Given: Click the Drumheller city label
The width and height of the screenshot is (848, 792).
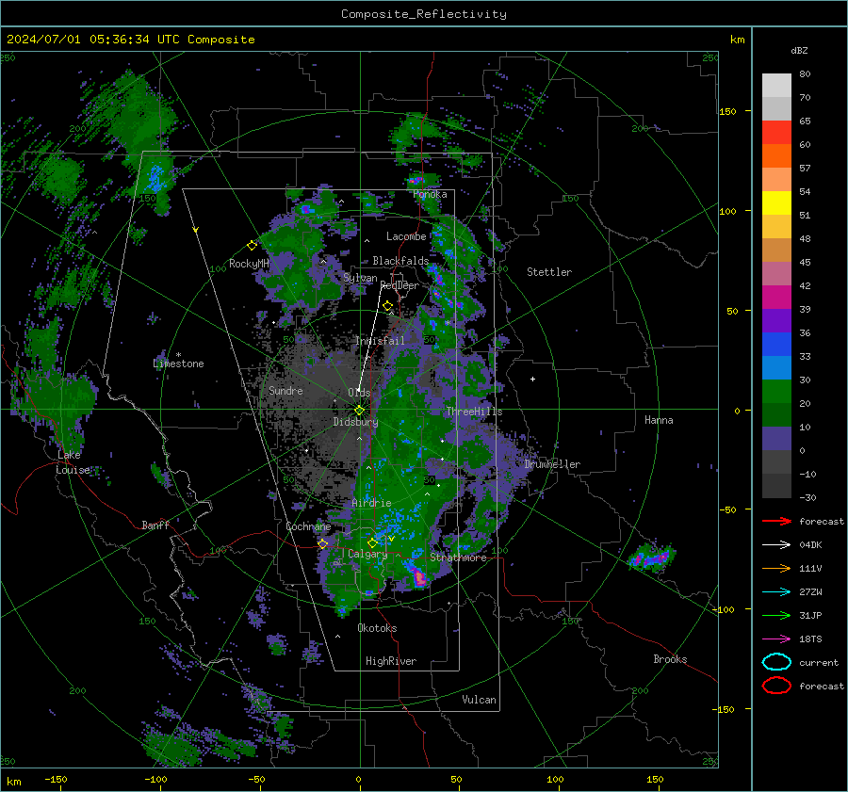Looking at the screenshot, I should [552, 464].
